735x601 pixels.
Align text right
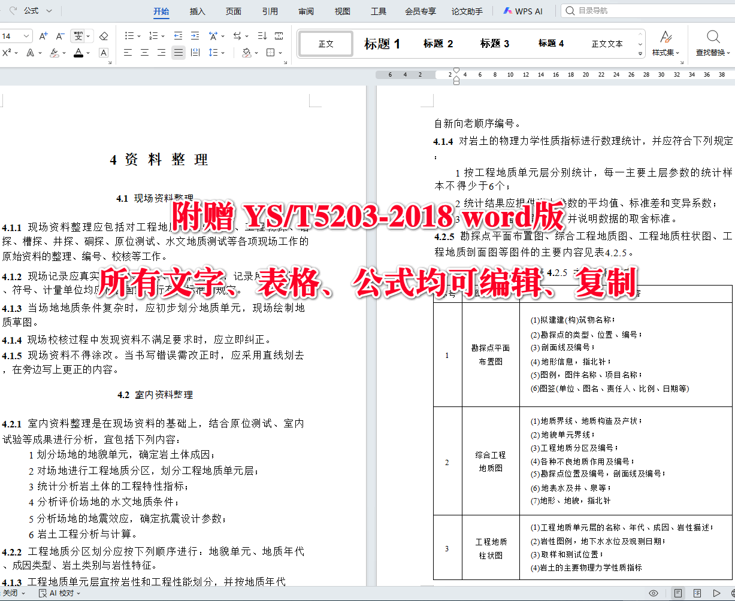[161, 53]
